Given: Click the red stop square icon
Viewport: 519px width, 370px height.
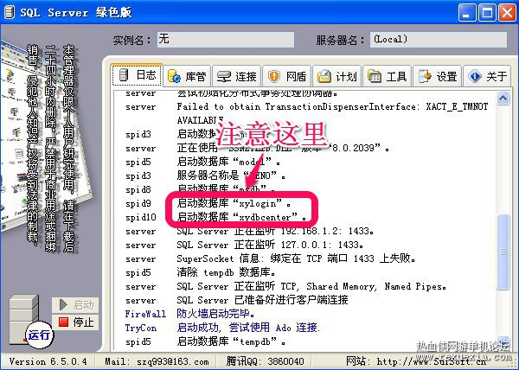Looking at the screenshot, I should click(63, 322).
